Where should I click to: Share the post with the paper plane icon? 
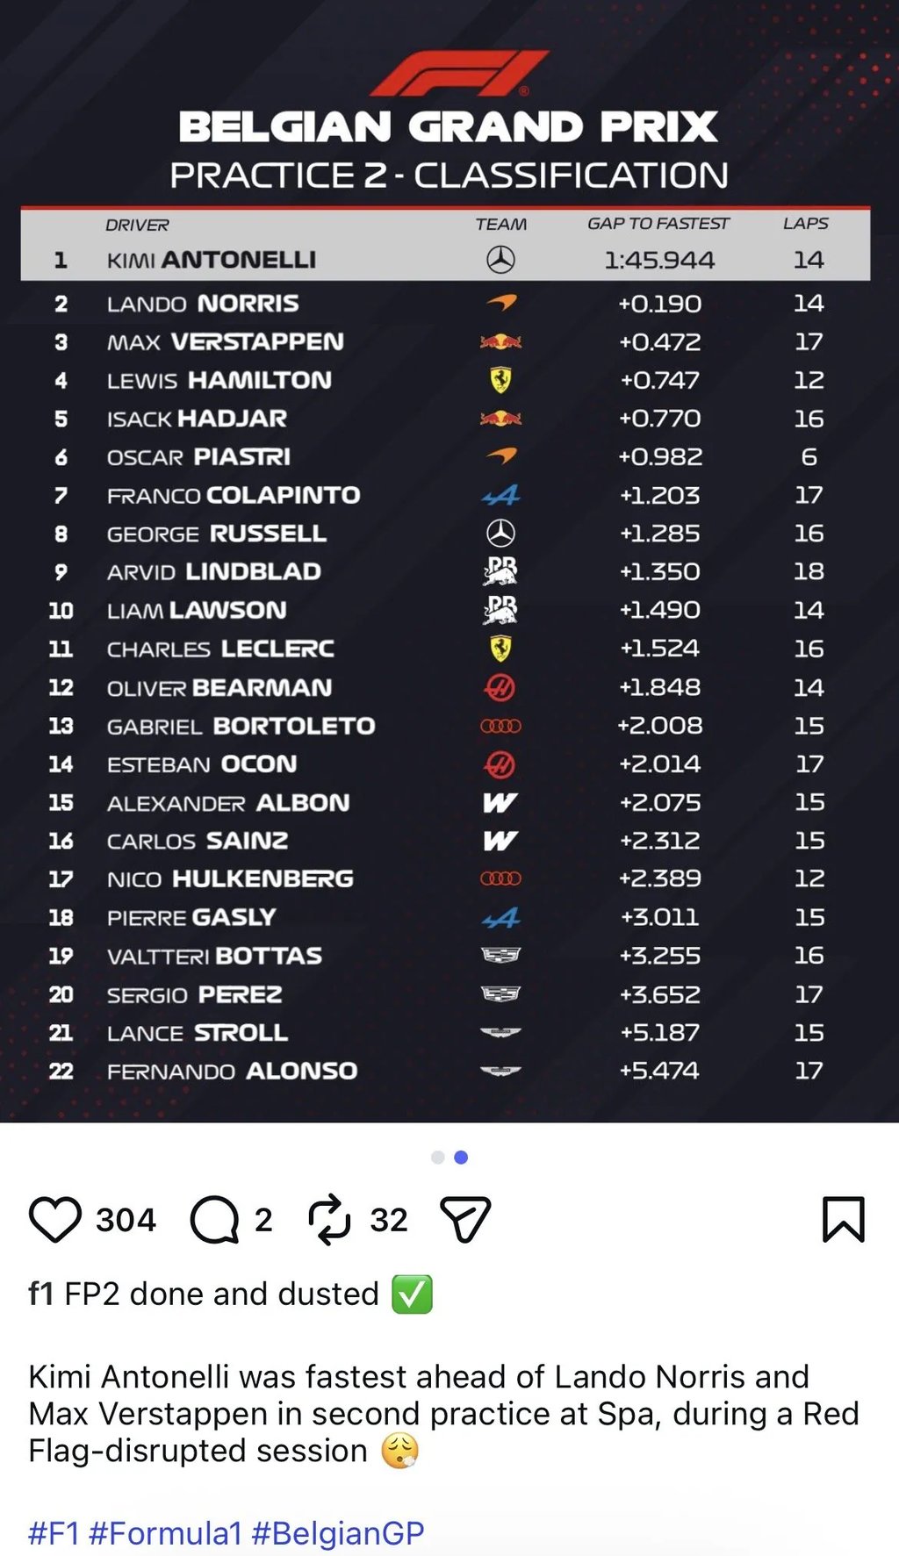click(465, 1220)
